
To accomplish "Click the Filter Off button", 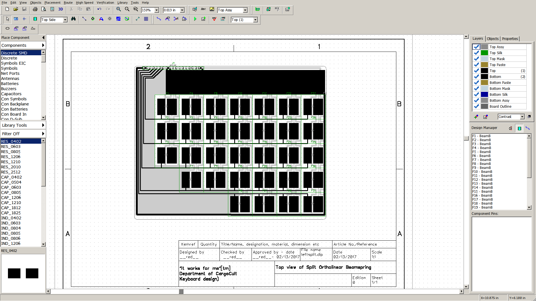I will (x=23, y=134).
